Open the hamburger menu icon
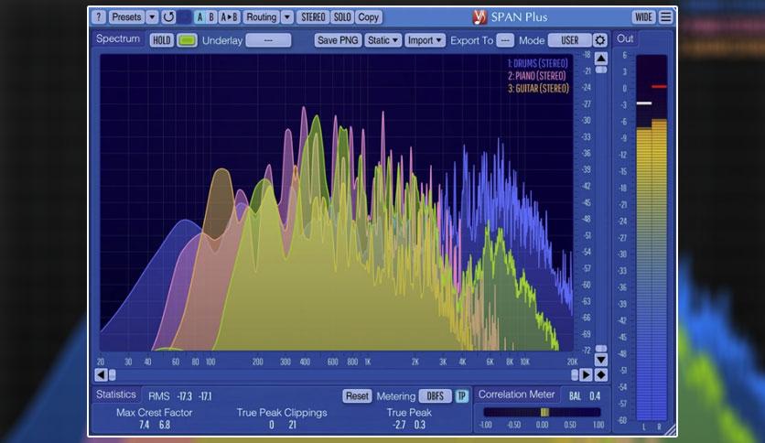Viewport: 765px width, 443px height. tap(665, 17)
